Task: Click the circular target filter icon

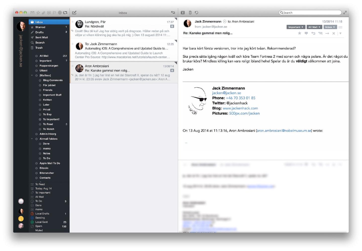Action: click(x=60, y=13)
